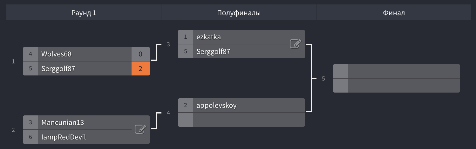Select player Mancunian13
Viewport: 476px width, 149px height.
[63, 122]
